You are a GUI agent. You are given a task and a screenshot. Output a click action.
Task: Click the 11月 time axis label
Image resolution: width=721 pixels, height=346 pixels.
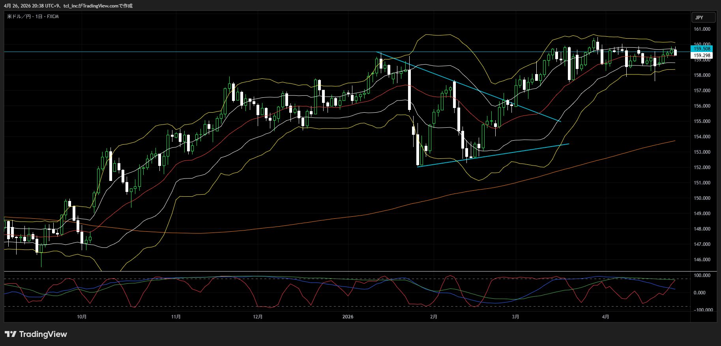point(176,317)
